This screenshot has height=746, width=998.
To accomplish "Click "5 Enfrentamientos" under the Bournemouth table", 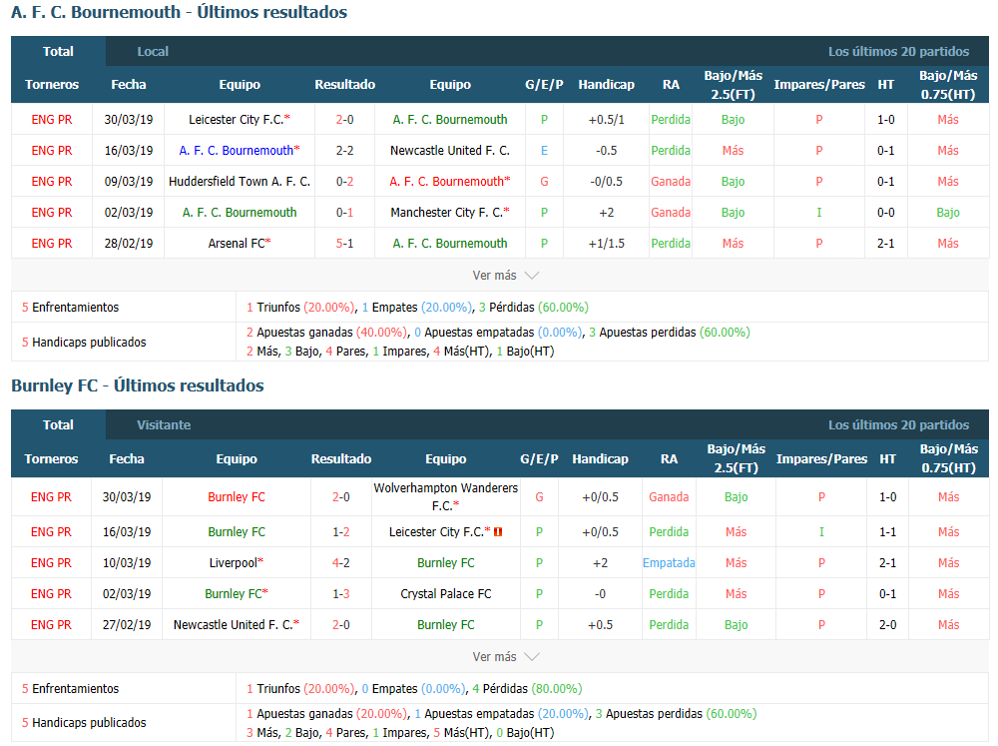I will [x=71, y=307].
